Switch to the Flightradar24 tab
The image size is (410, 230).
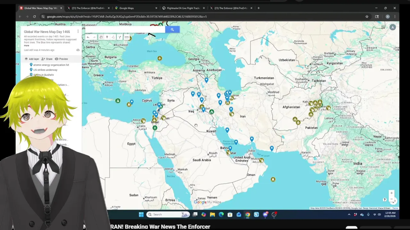point(184,8)
